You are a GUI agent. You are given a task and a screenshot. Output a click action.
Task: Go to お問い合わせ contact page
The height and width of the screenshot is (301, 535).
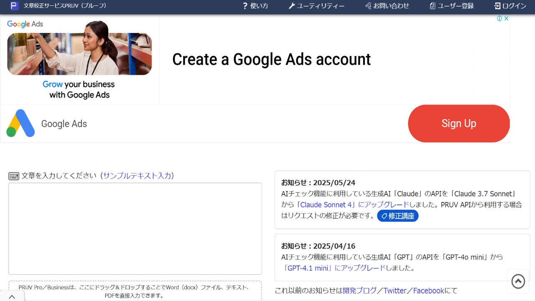(387, 6)
